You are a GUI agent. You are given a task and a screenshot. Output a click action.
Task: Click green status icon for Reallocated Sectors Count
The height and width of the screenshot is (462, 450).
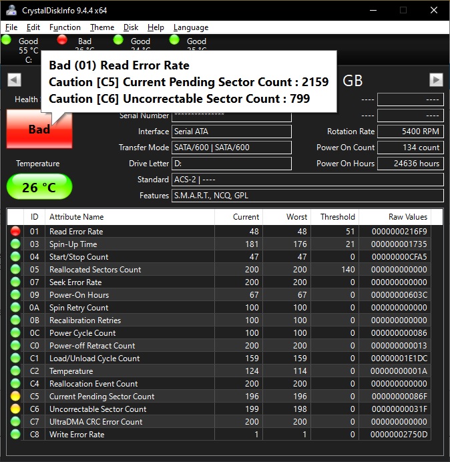click(15, 269)
